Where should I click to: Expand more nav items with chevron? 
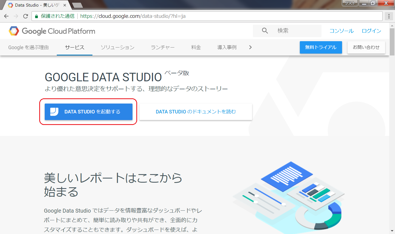pos(250,47)
